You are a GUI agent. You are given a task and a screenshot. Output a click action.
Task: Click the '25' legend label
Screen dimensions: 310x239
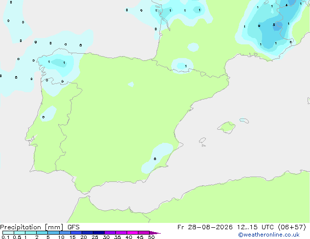coord(95,237)
